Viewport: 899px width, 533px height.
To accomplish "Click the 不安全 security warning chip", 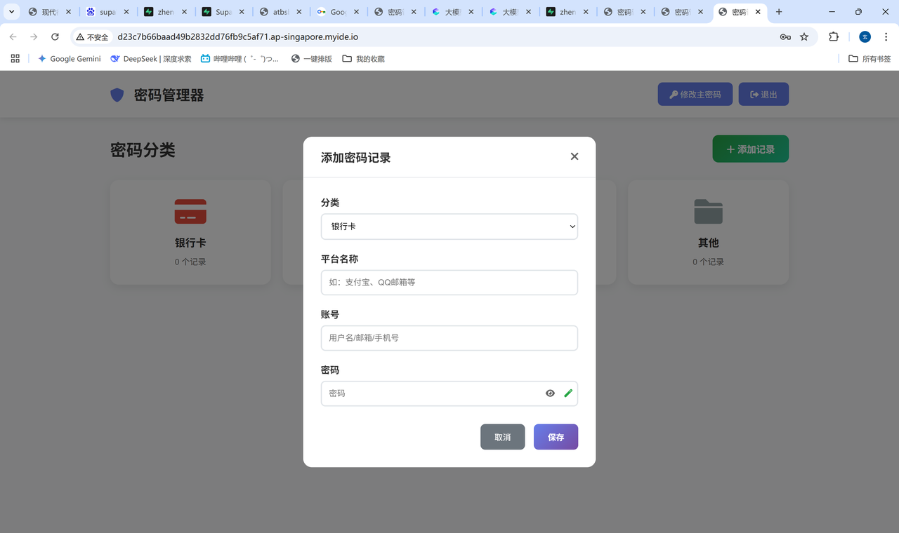I will 93,36.
